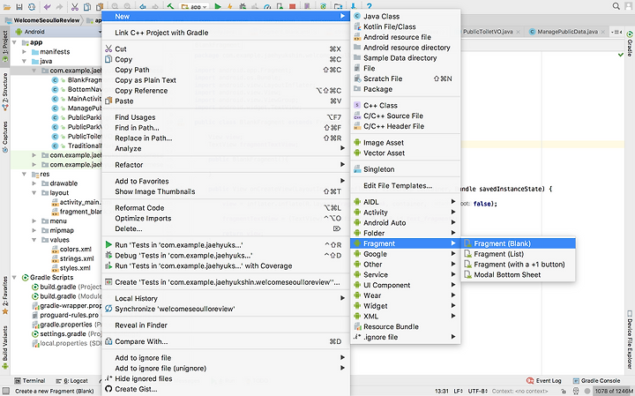Viewport: 635px width, 396px height.
Task: Click the green Run app icon
Action: click(x=218, y=6)
